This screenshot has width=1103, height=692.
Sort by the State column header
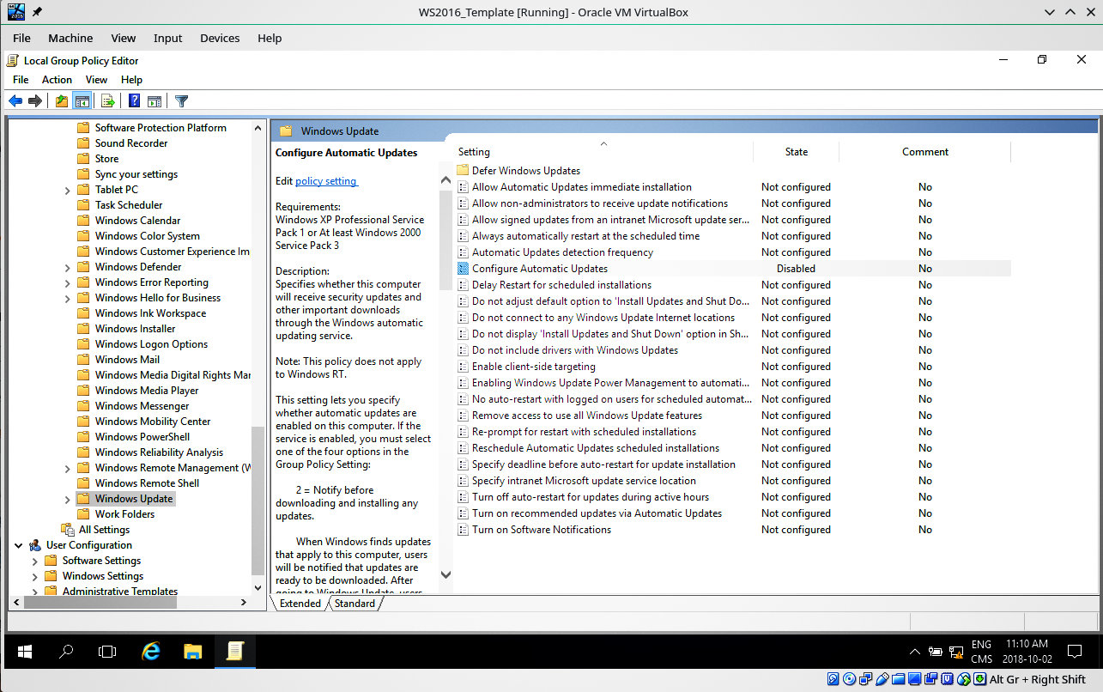[x=796, y=152]
